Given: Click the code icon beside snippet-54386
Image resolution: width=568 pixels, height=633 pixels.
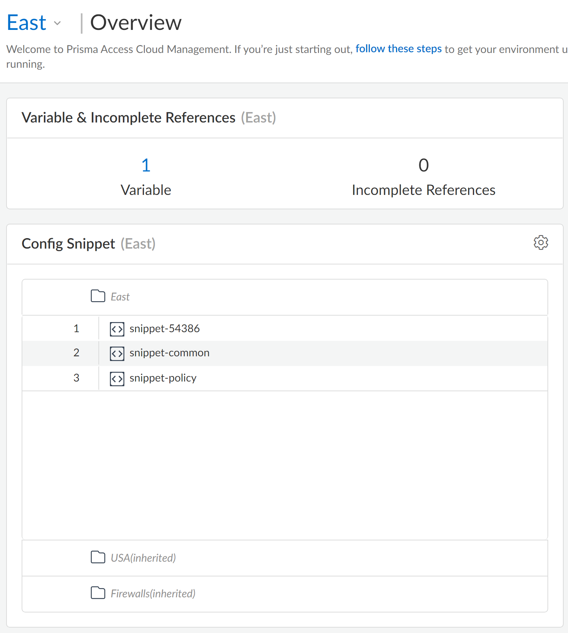Looking at the screenshot, I should pos(117,329).
